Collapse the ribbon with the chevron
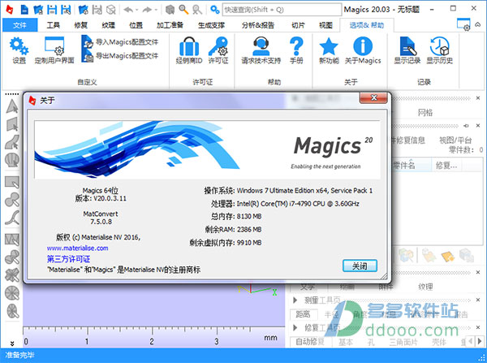This screenshot has width=487, height=363. [x=478, y=24]
